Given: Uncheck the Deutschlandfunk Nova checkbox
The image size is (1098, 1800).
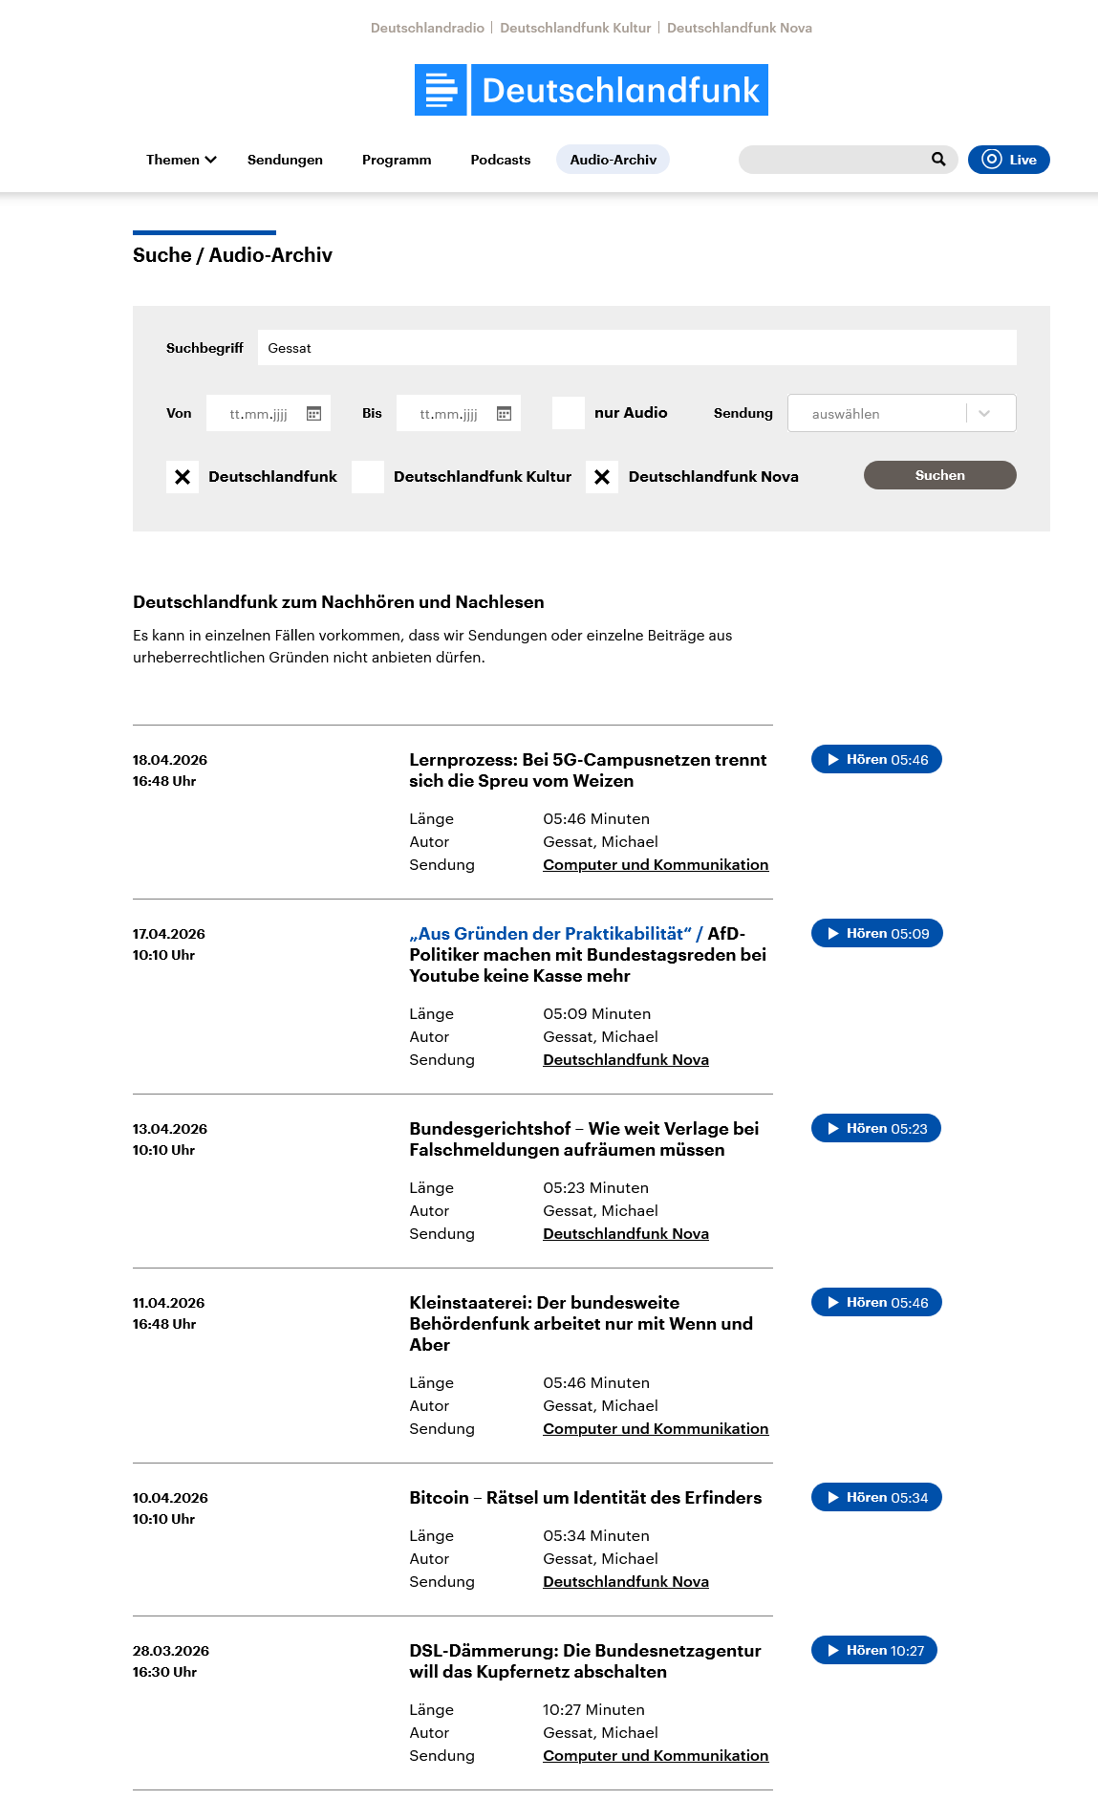Looking at the screenshot, I should (602, 477).
